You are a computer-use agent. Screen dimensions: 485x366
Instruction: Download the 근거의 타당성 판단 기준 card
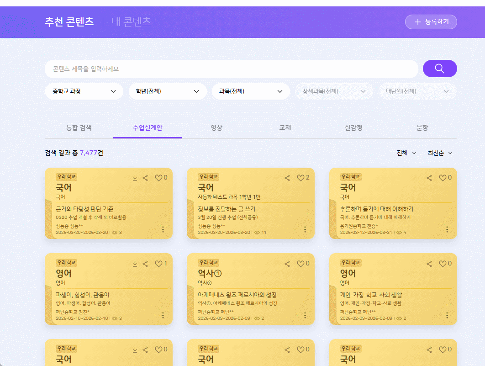(135, 178)
